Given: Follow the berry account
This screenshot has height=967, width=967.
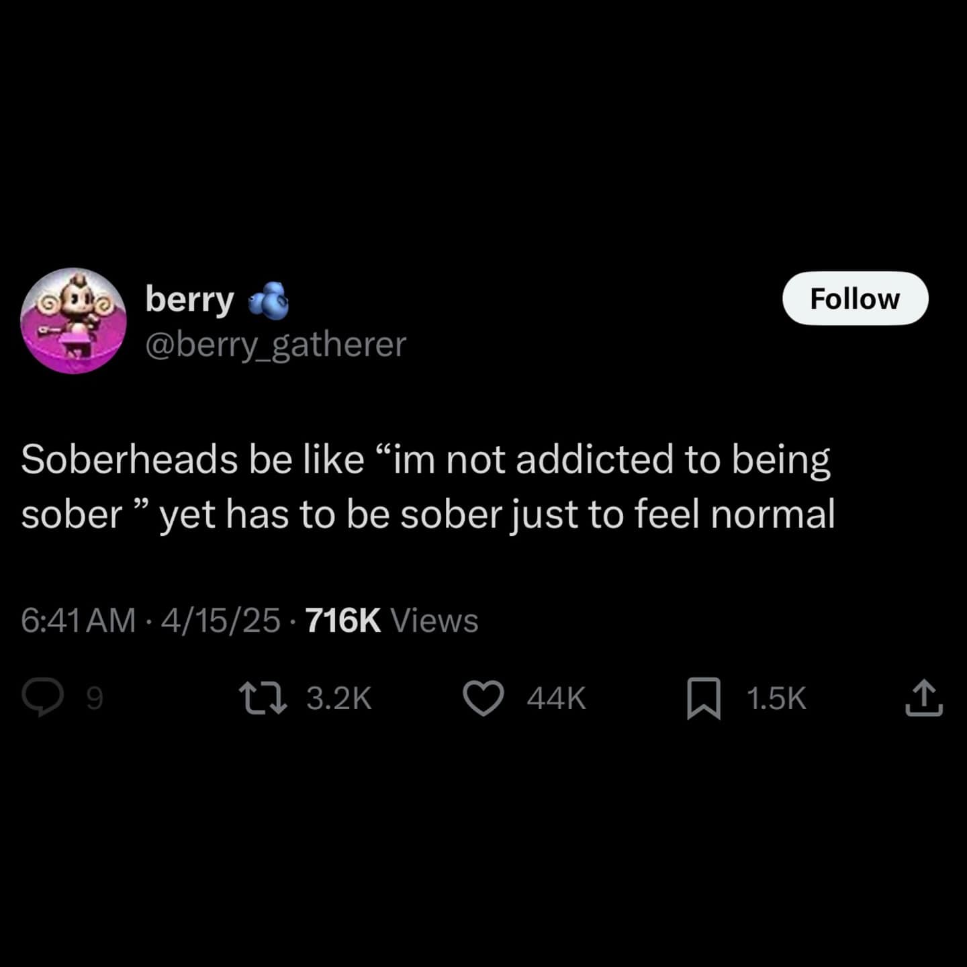Looking at the screenshot, I should click(855, 298).
